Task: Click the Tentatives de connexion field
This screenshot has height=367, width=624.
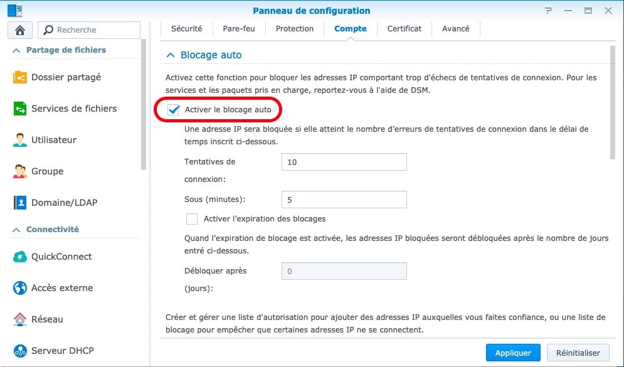Action: (x=344, y=162)
